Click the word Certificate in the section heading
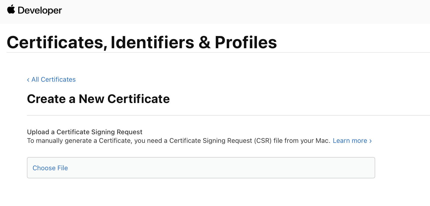Screen dimensions: 430x206 pyautogui.click(x=139, y=99)
